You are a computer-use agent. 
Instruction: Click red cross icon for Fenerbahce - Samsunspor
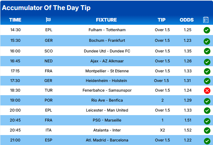tap(207, 91)
